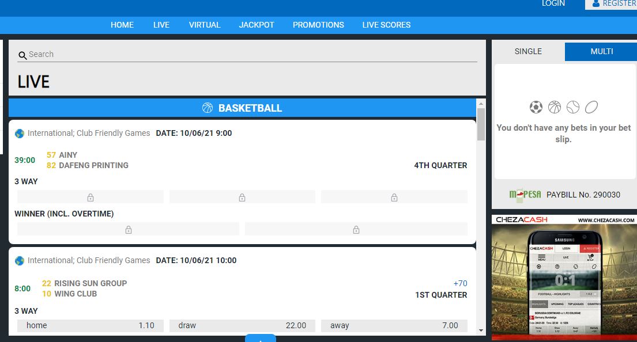Viewport: 637px width, 342px height.
Task: Open the ChezaCash phone advertisement banner
Action: (564, 278)
